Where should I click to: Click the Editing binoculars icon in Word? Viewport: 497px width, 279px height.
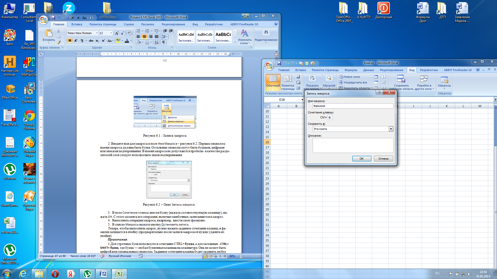click(266, 32)
